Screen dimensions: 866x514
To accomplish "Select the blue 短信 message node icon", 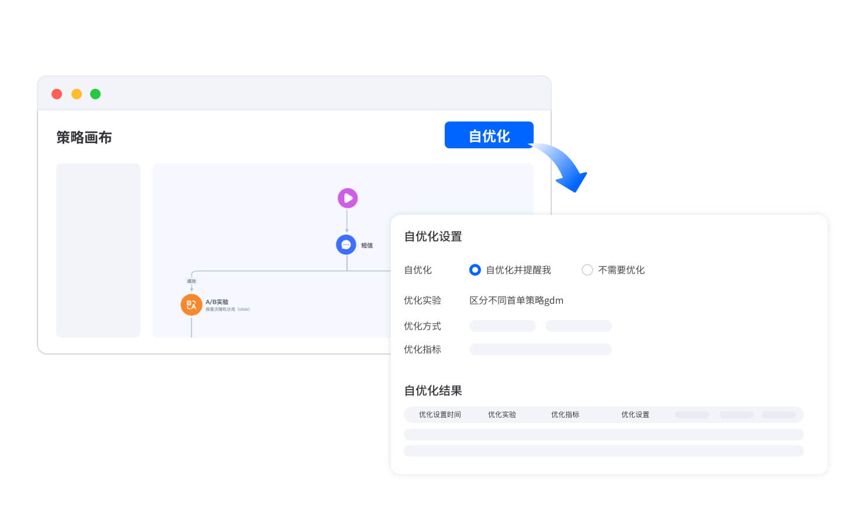I will (x=346, y=245).
